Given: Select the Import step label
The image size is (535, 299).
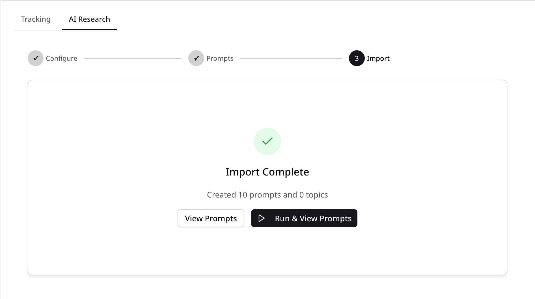Looking at the screenshot, I should pos(378,58).
